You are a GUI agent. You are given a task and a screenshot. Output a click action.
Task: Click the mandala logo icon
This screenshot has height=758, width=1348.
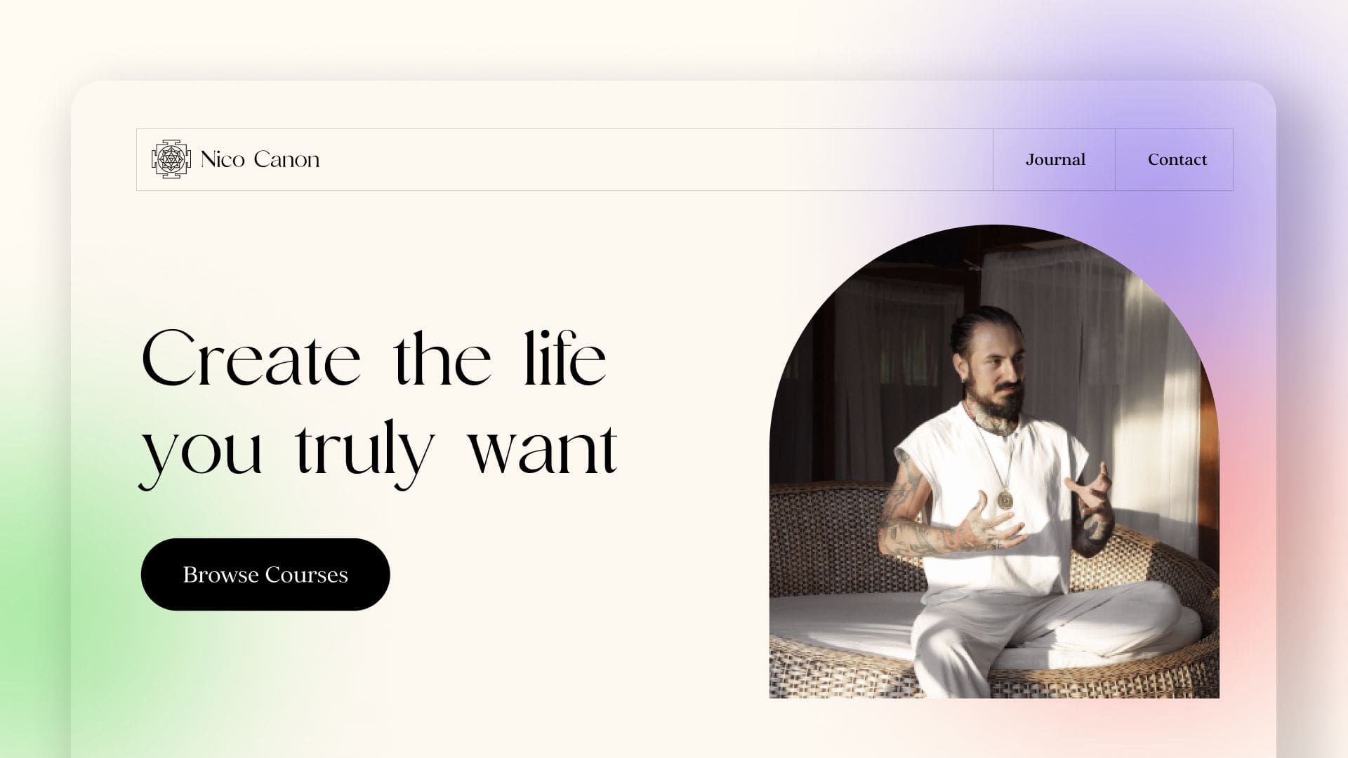[x=171, y=159]
